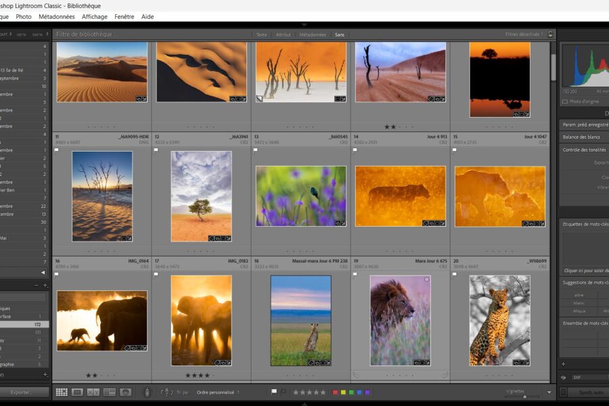Viewport: 609px width, 406px height.
Task: Select the Painter spray can tool
Action: (x=148, y=392)
